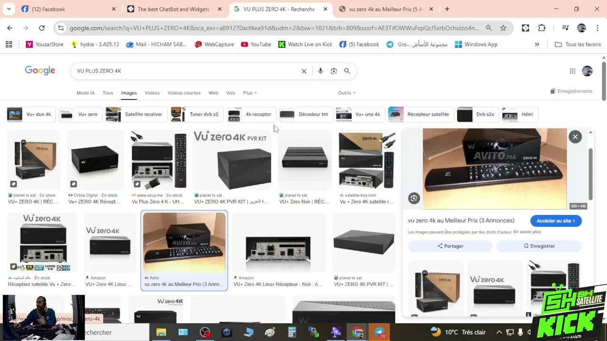
Task: Select the 4k receptor chip
Action: [251, 114]
